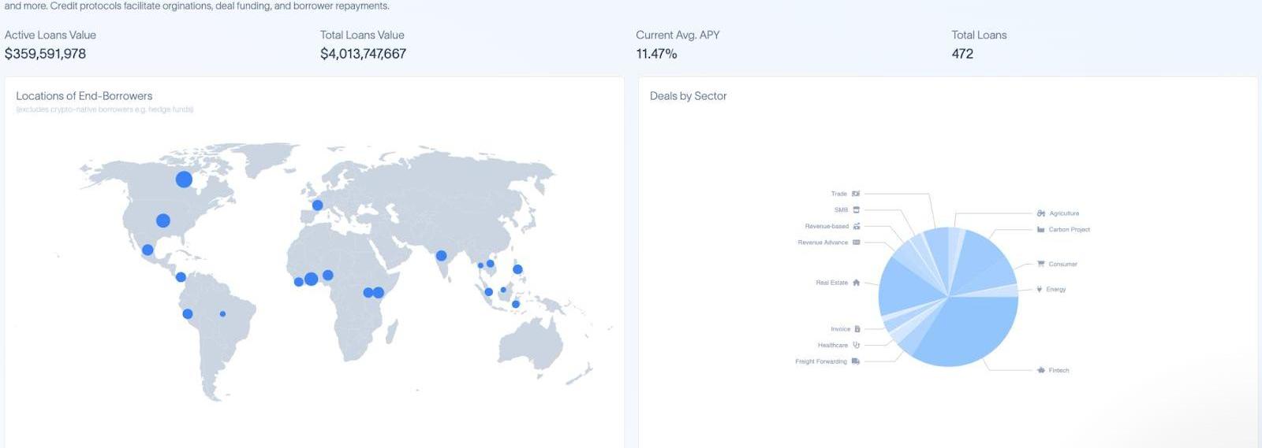Click the Active Loans Value figure
Image resolution: width=1262 pixels, height=448 pixels.
46,54
